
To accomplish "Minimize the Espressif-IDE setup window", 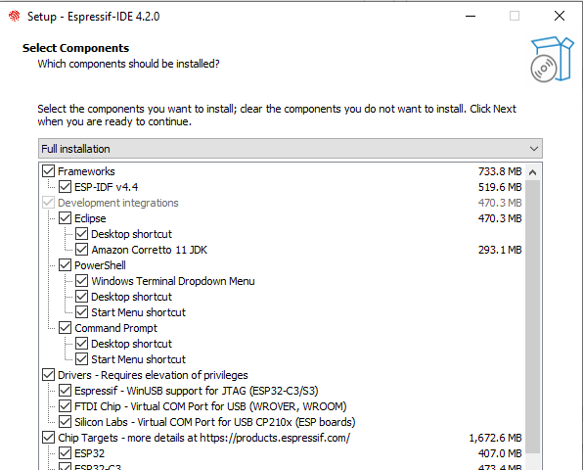I will click(471, 16).
